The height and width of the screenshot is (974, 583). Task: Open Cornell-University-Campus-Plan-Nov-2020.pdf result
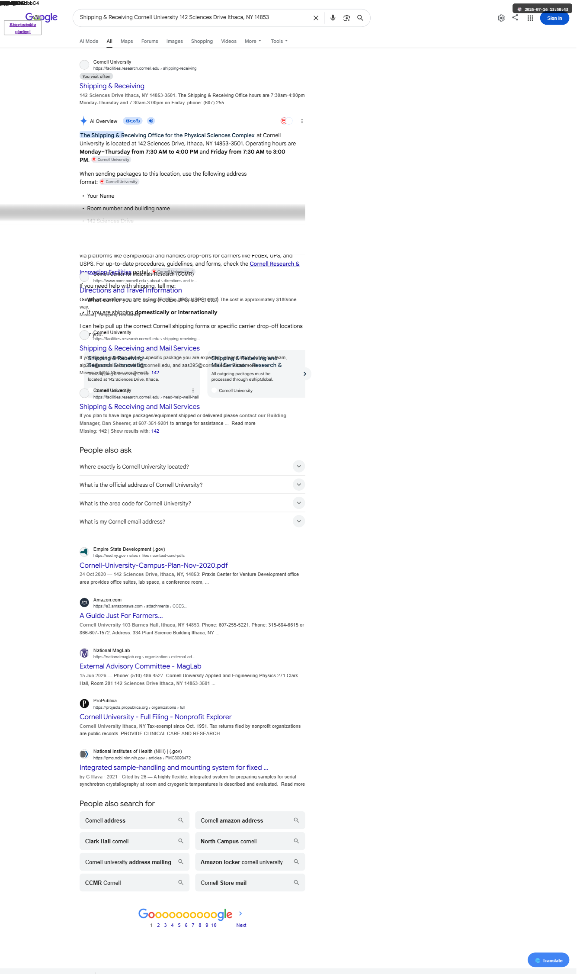(x=154, y=566)
